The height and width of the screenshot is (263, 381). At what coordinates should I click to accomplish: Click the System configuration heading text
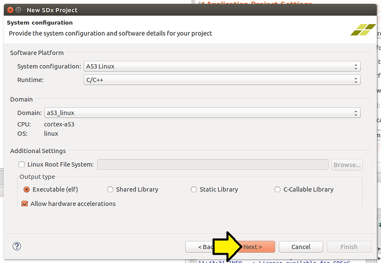pyautogui.click(x=40, y=23)
